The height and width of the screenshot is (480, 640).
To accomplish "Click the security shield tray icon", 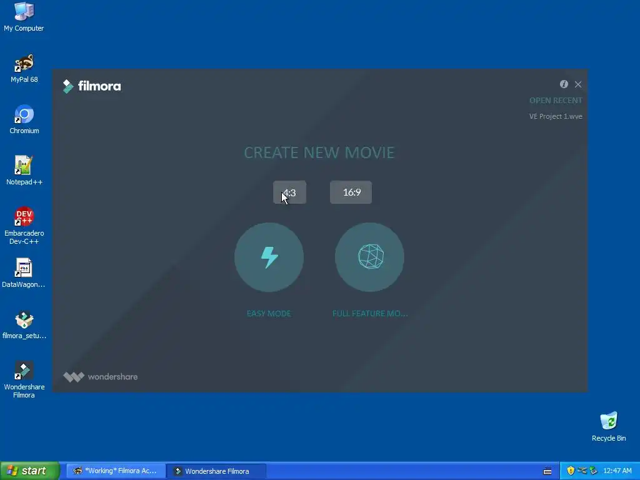I will tap(571, 471).
